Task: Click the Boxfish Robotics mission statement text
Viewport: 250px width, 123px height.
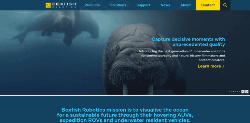Action: (125, 115)
